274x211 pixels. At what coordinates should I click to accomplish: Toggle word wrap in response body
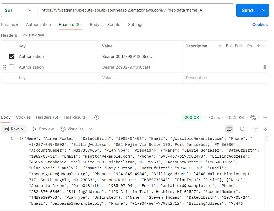coord(229,129)
